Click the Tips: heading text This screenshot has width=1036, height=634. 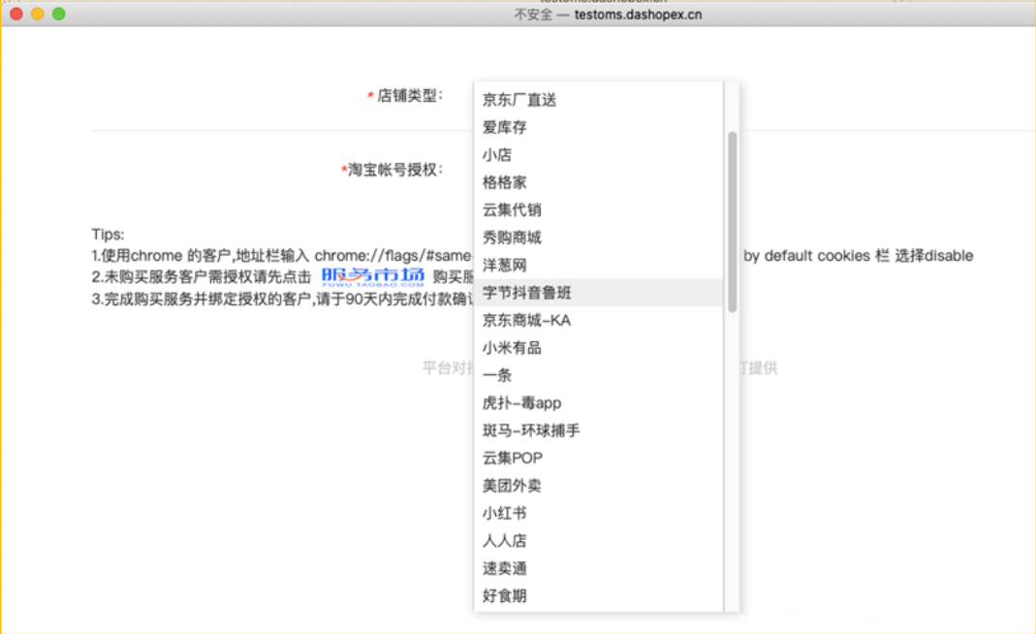(x=108, y=235)
